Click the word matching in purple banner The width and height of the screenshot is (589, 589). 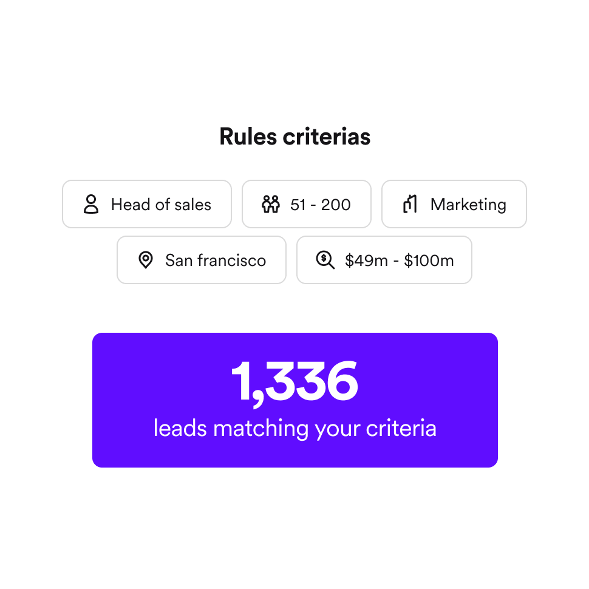(260, 429)
